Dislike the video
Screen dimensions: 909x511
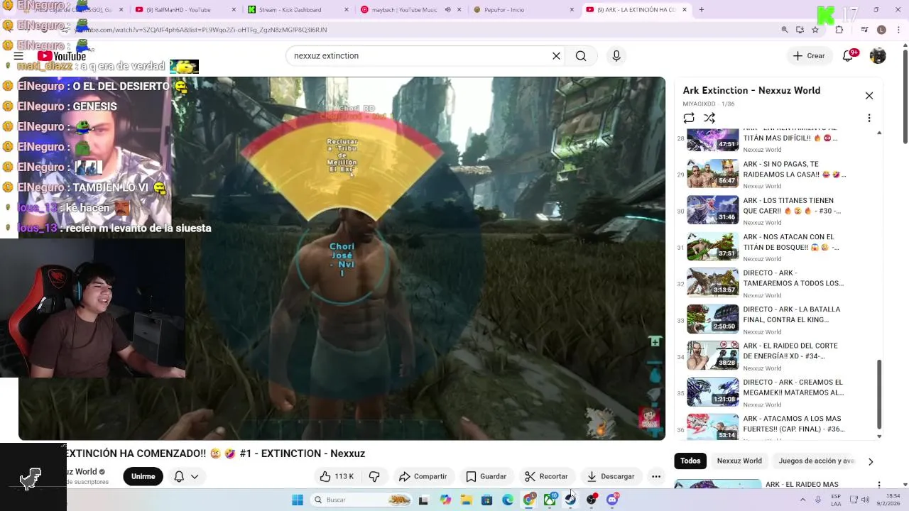click(x=374, y=476)
